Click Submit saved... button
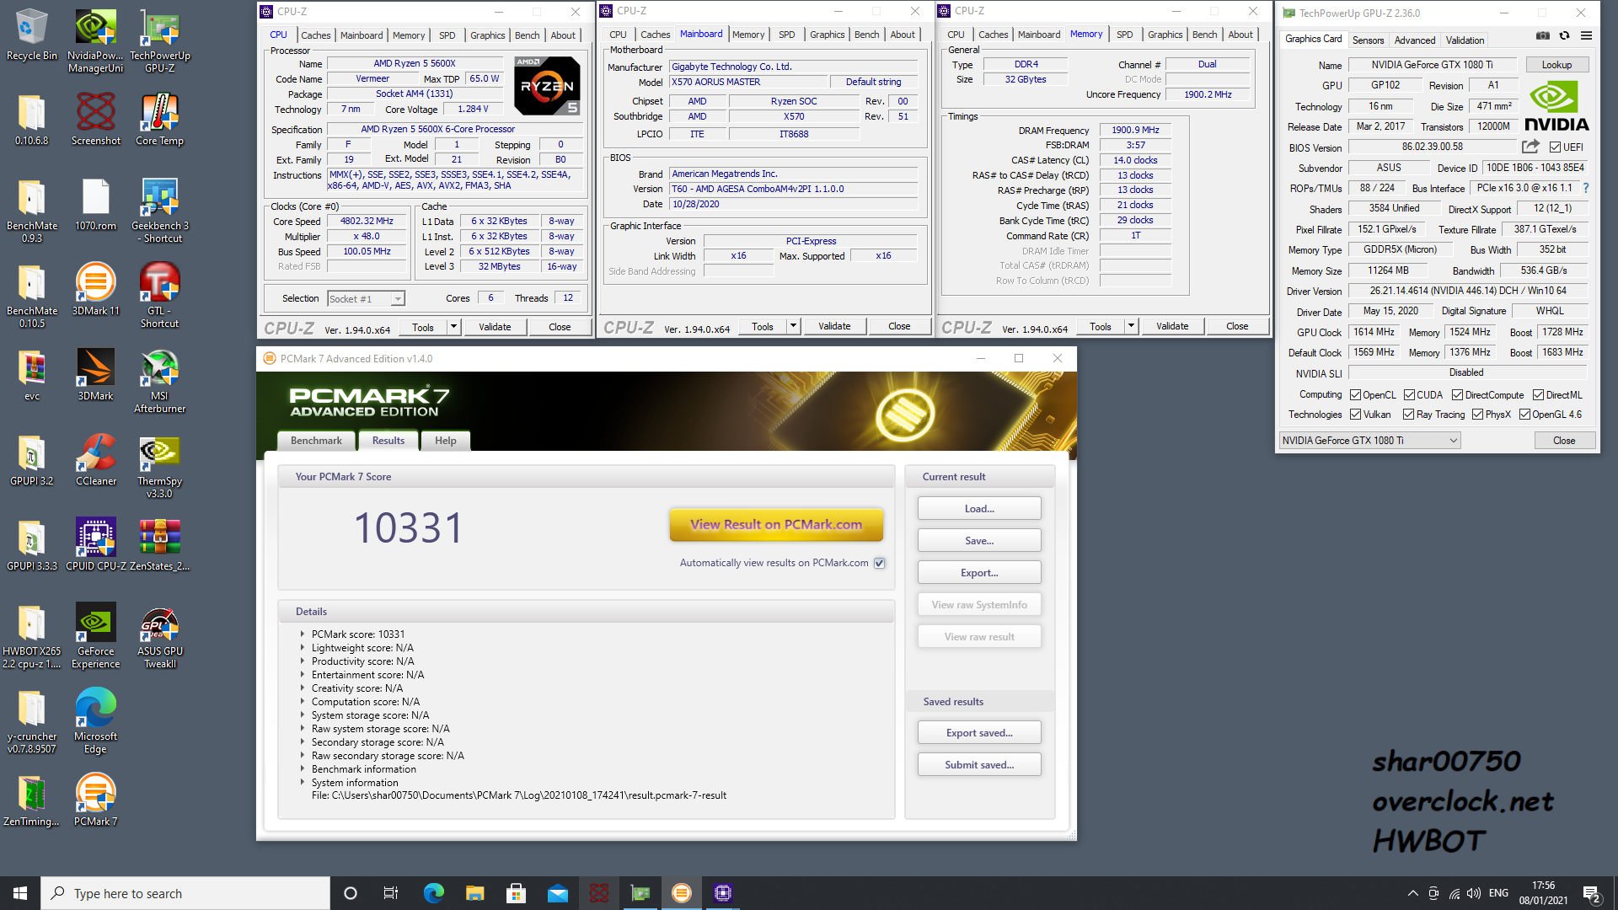The image size is (1618, 910). [x=979, y=765]
